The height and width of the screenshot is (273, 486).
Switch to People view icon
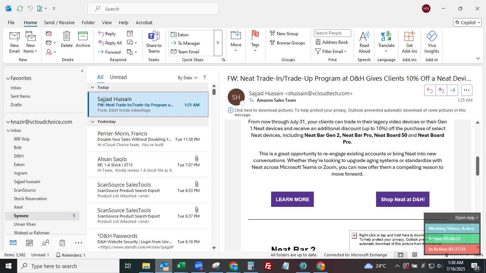46,243
